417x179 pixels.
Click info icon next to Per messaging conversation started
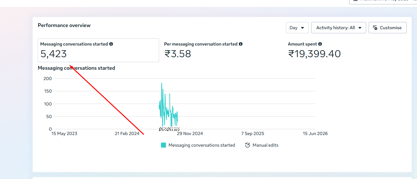coord(241,44)
